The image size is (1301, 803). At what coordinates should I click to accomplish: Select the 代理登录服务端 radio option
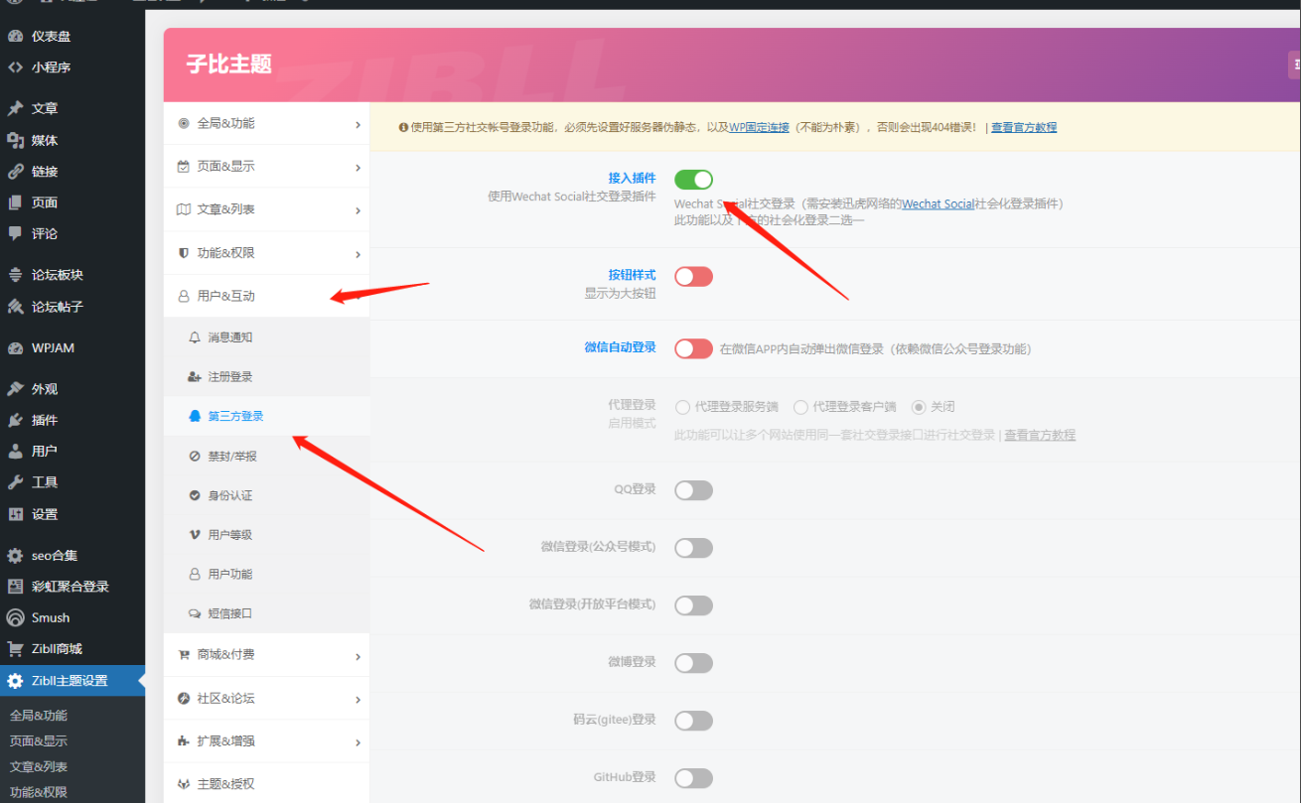(x=682, y=407)
